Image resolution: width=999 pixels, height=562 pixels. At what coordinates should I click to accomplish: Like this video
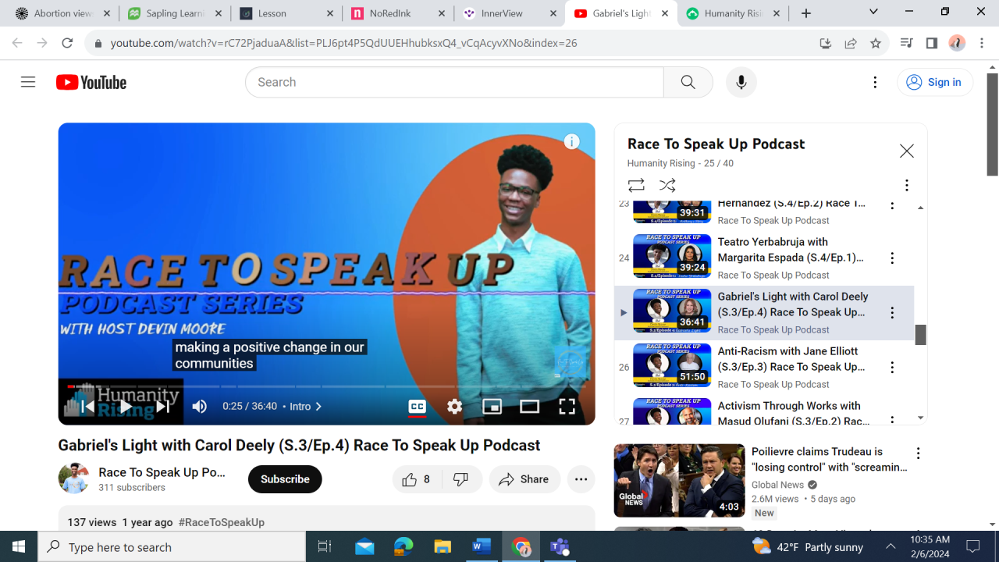pos(417,479)
